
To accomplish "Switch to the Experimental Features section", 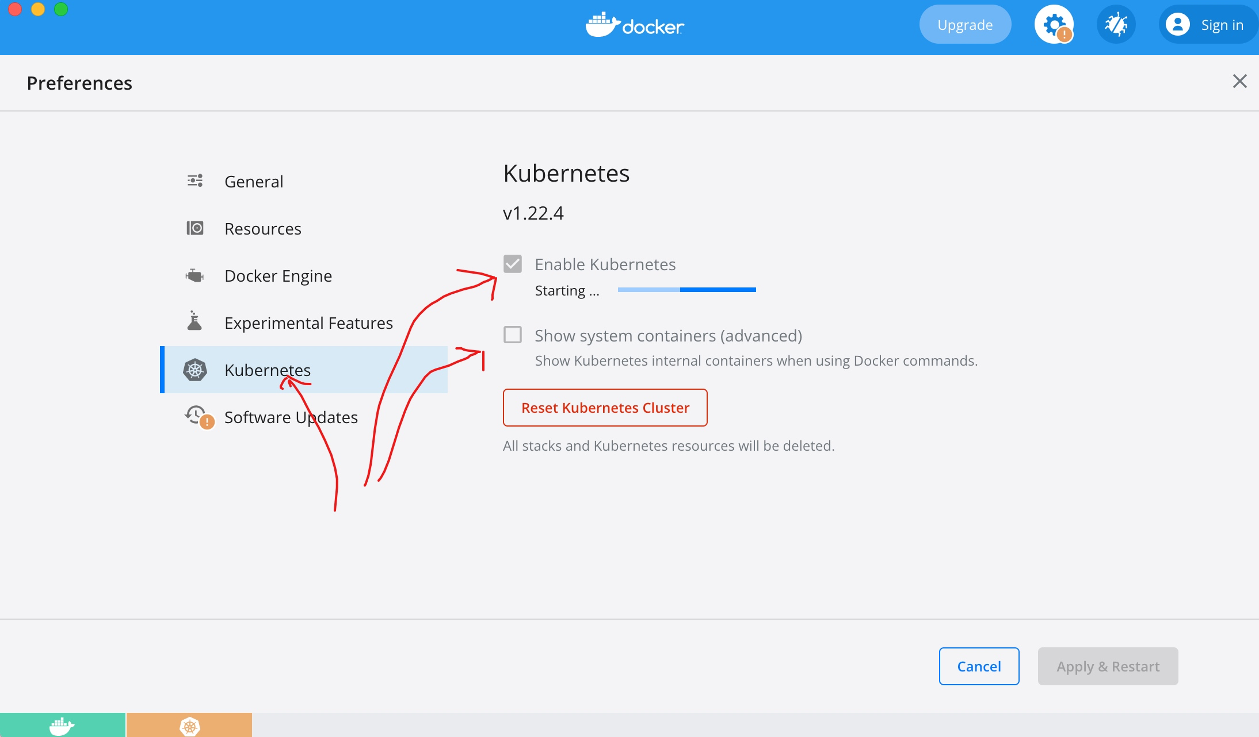I will click(308, 323).
